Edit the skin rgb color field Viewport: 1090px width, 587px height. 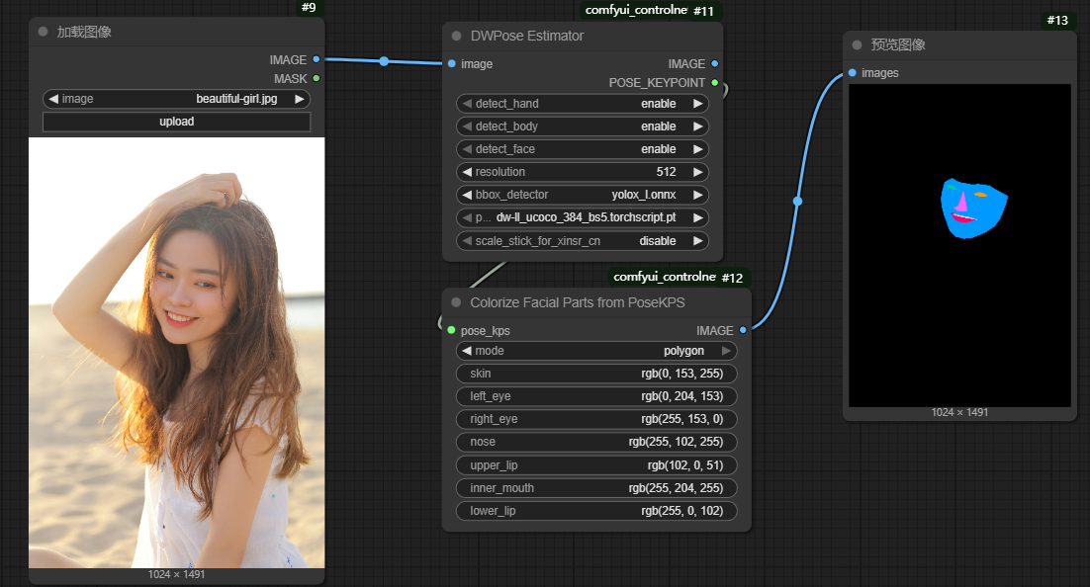pyautogui.click(x=596, y=374)
